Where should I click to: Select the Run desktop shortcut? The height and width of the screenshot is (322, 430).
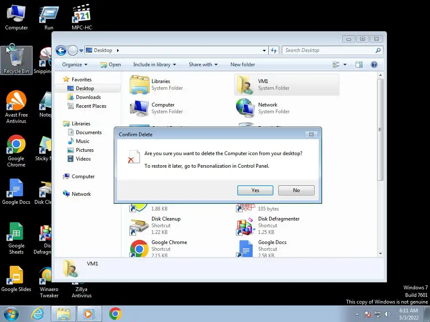tap(49, 17)
